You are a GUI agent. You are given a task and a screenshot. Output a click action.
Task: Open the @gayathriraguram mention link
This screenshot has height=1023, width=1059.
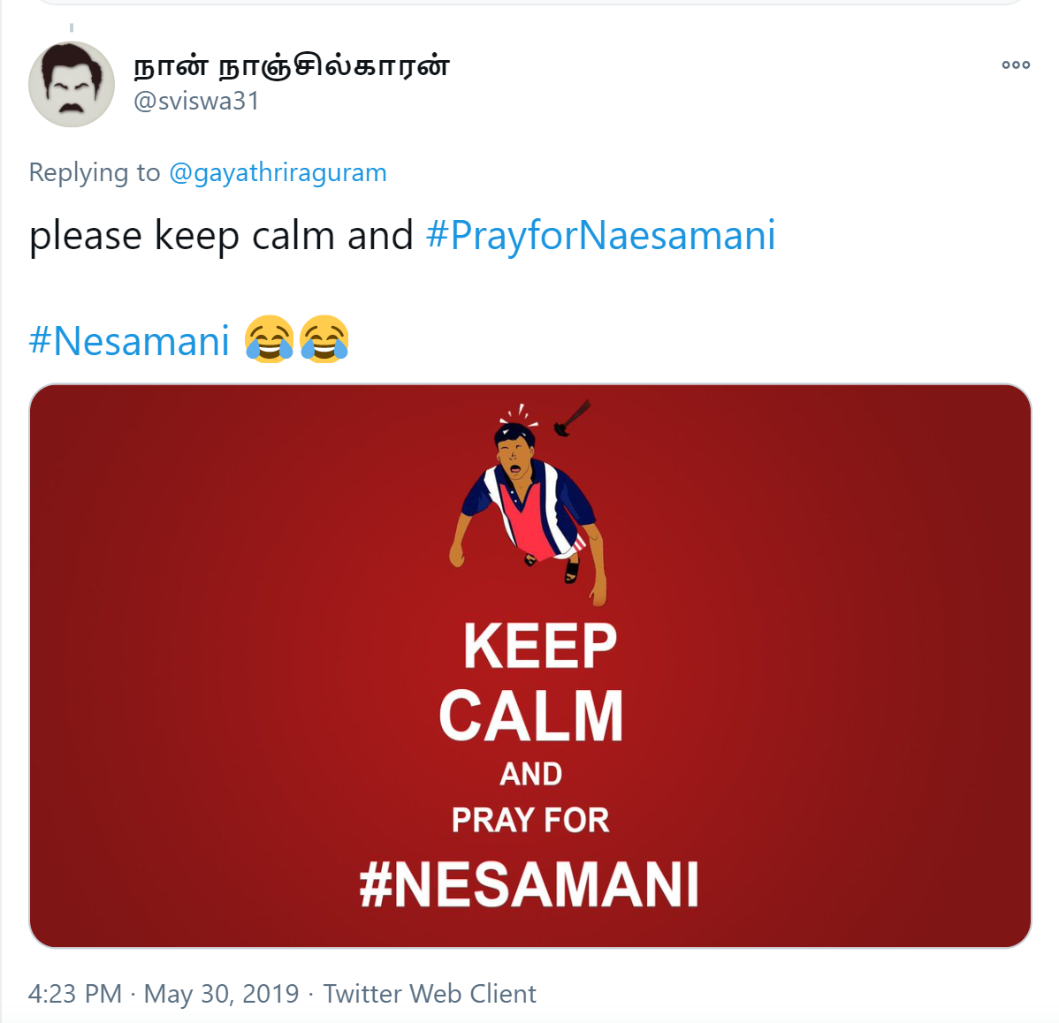(278, 173)
